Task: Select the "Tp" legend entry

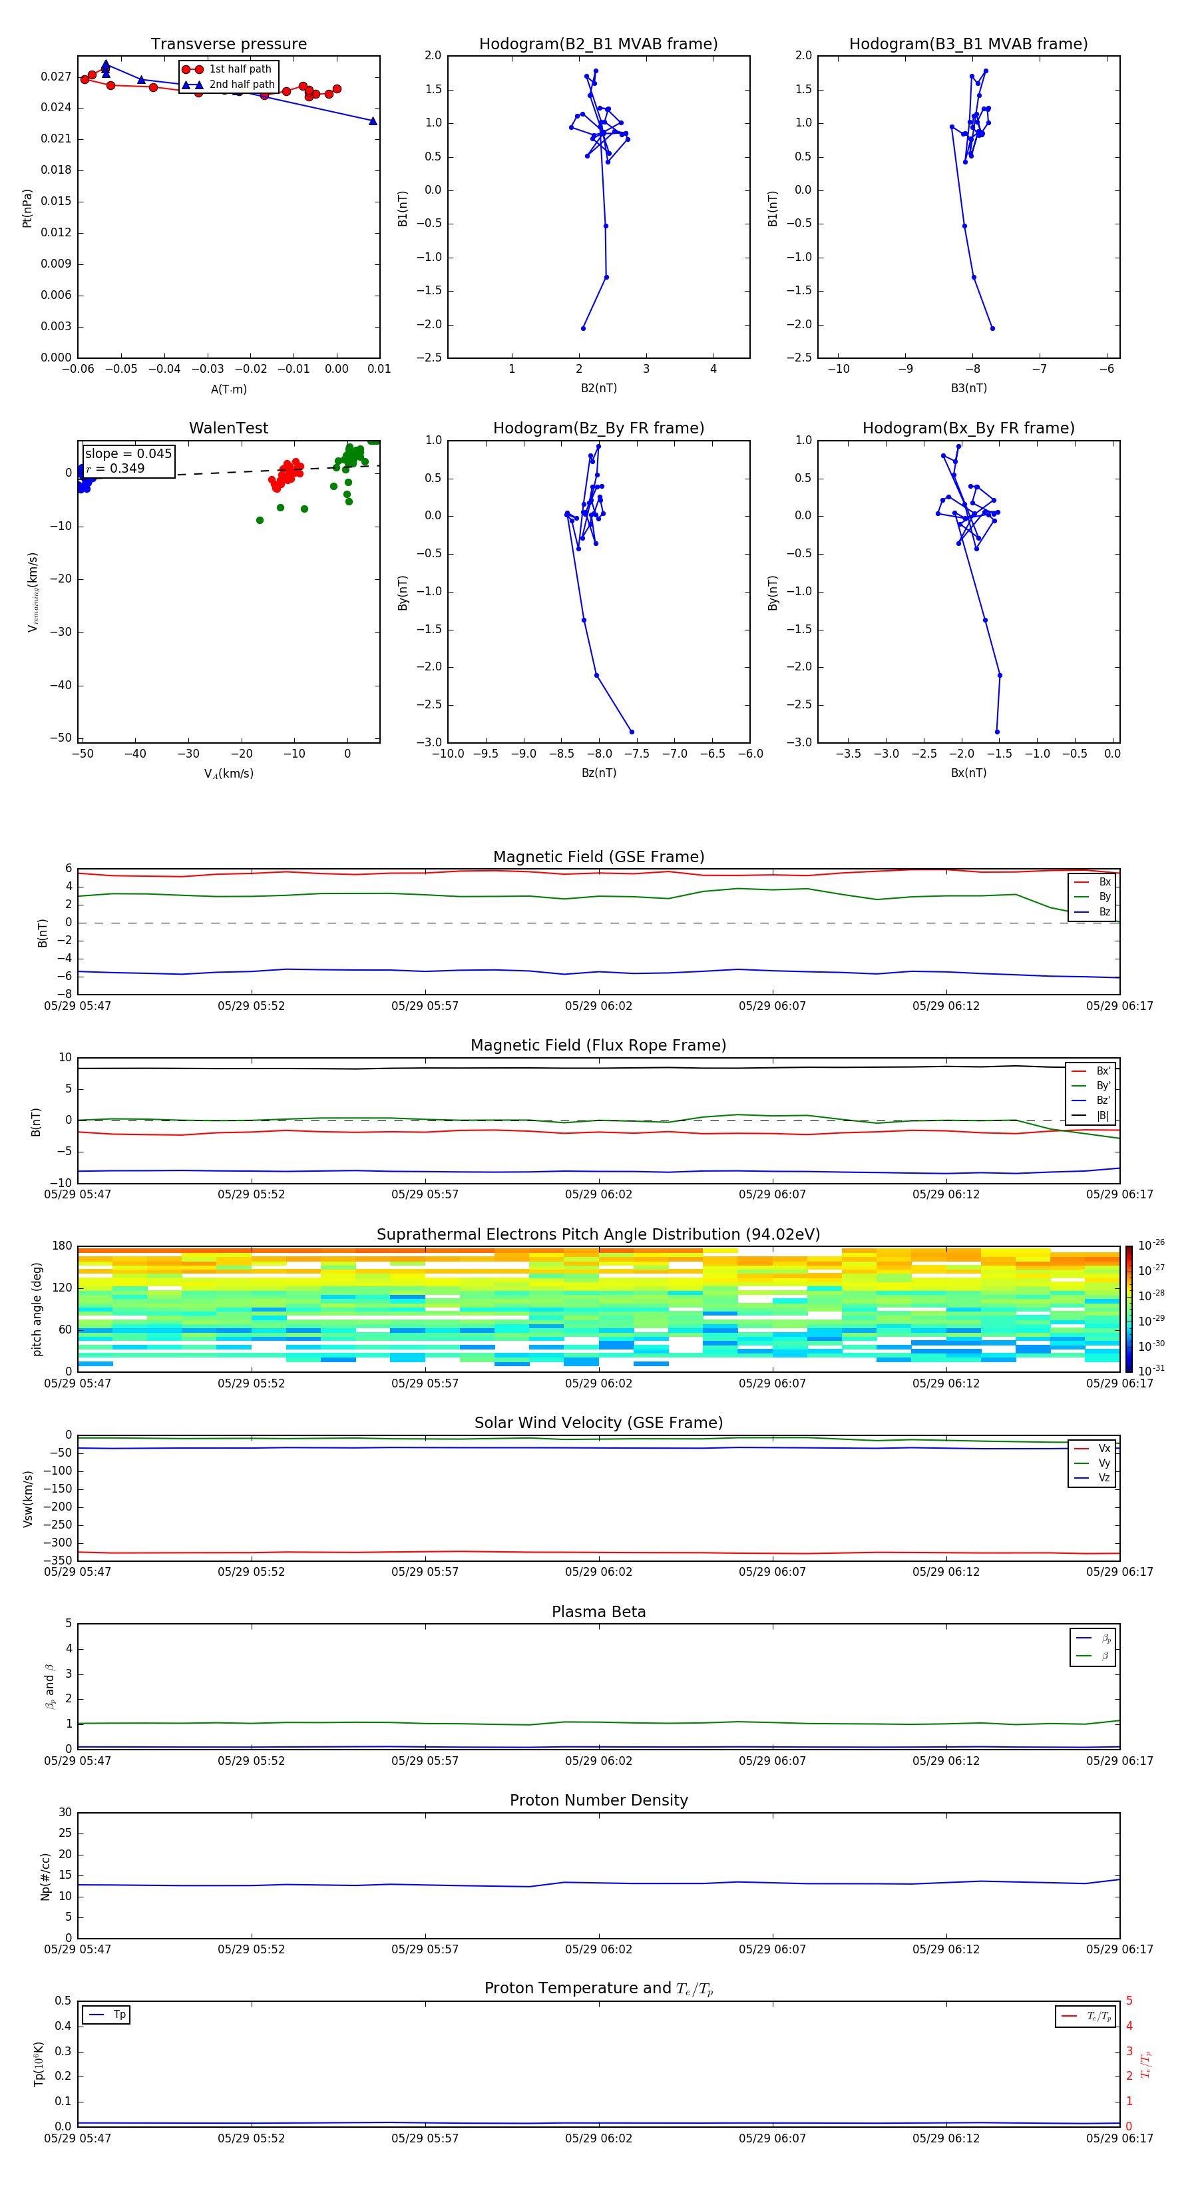Action: 106,2015
